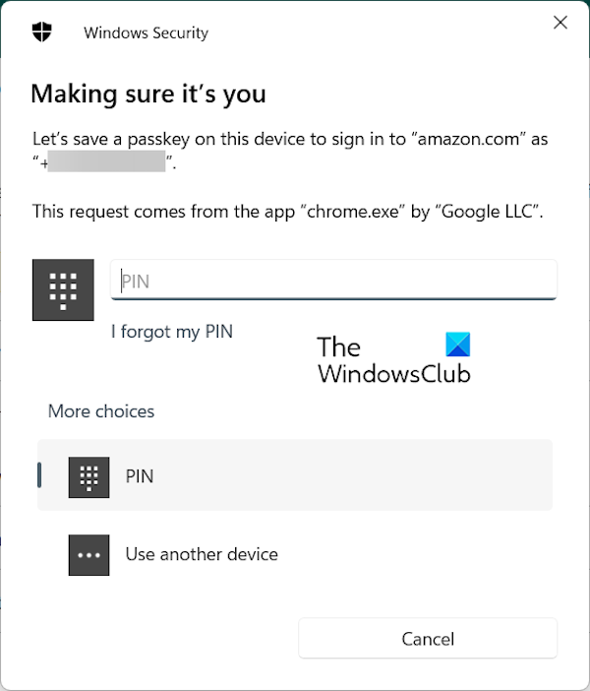The height and width of the screenshot is (691, 590).
Task: Click the three-dots another device icon
Action: point(88,555)
